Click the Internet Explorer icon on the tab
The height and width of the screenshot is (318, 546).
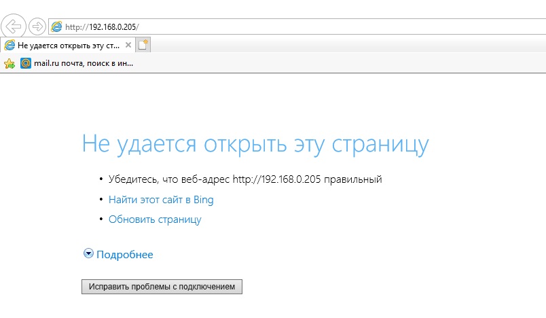click(x=10, y=45)
